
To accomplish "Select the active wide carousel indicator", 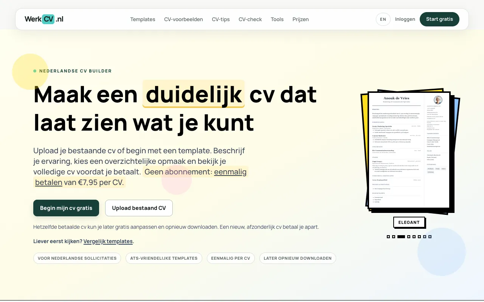I will (x=401, y=237).
